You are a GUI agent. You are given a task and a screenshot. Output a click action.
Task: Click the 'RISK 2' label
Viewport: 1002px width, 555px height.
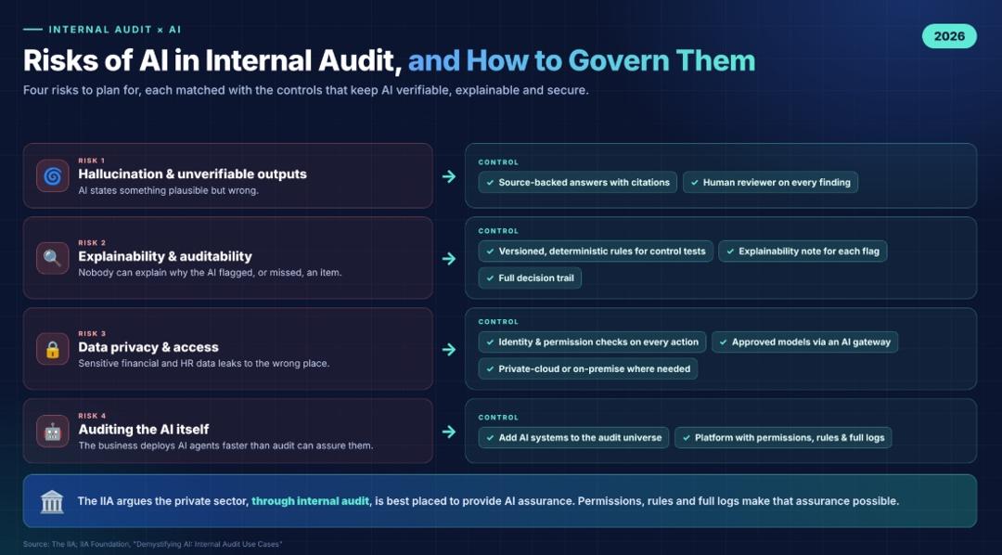click(x=92, y=243)
